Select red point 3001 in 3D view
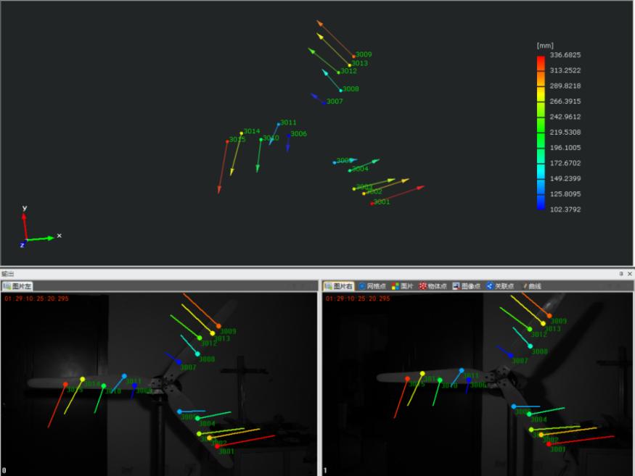Screen dimensions: 635x476 pos(372,203)
